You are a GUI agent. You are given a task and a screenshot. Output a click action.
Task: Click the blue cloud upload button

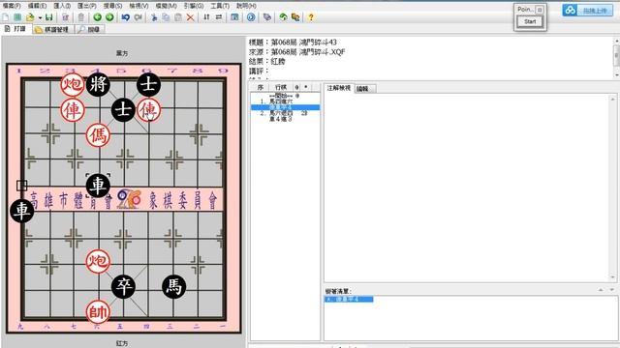tap(588, 11)
